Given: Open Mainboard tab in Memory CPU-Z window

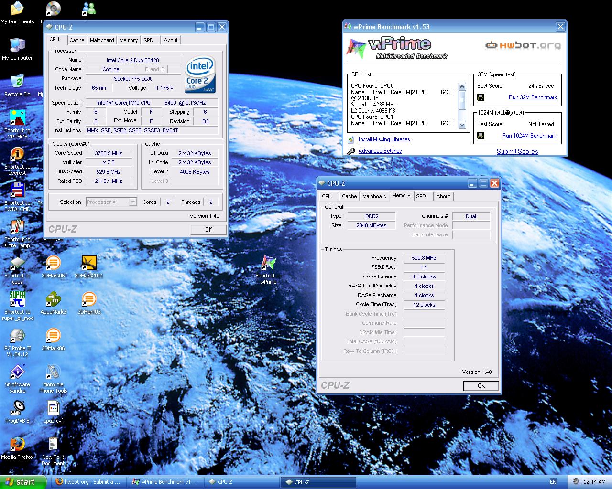Looking at the screenshot, I should coord(374,196).
